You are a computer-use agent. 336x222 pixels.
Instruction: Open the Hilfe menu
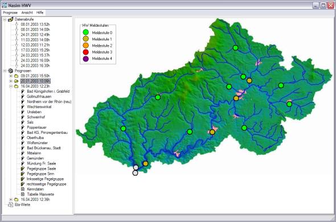pyautogui.click(x=40, y=13)
